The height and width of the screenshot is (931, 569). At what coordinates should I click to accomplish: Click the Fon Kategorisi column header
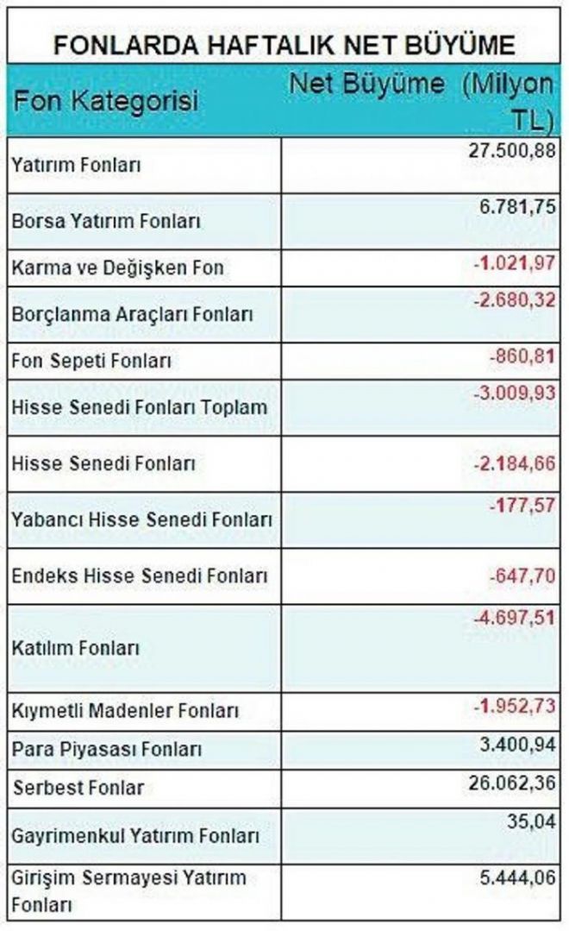pos(106,100)
